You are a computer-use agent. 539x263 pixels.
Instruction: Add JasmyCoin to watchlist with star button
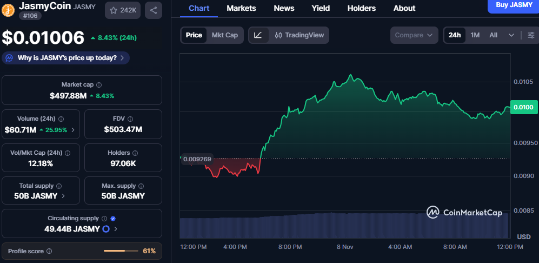(123, 10)
